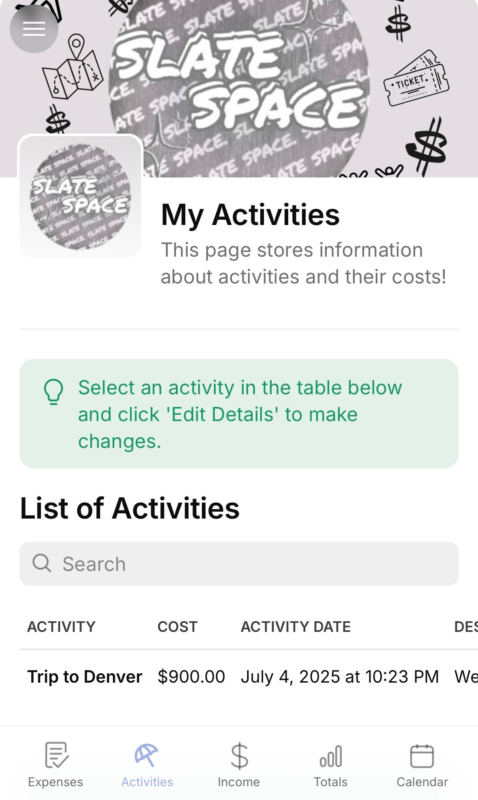Tap the Expenses icon in bottom bar

56,755
